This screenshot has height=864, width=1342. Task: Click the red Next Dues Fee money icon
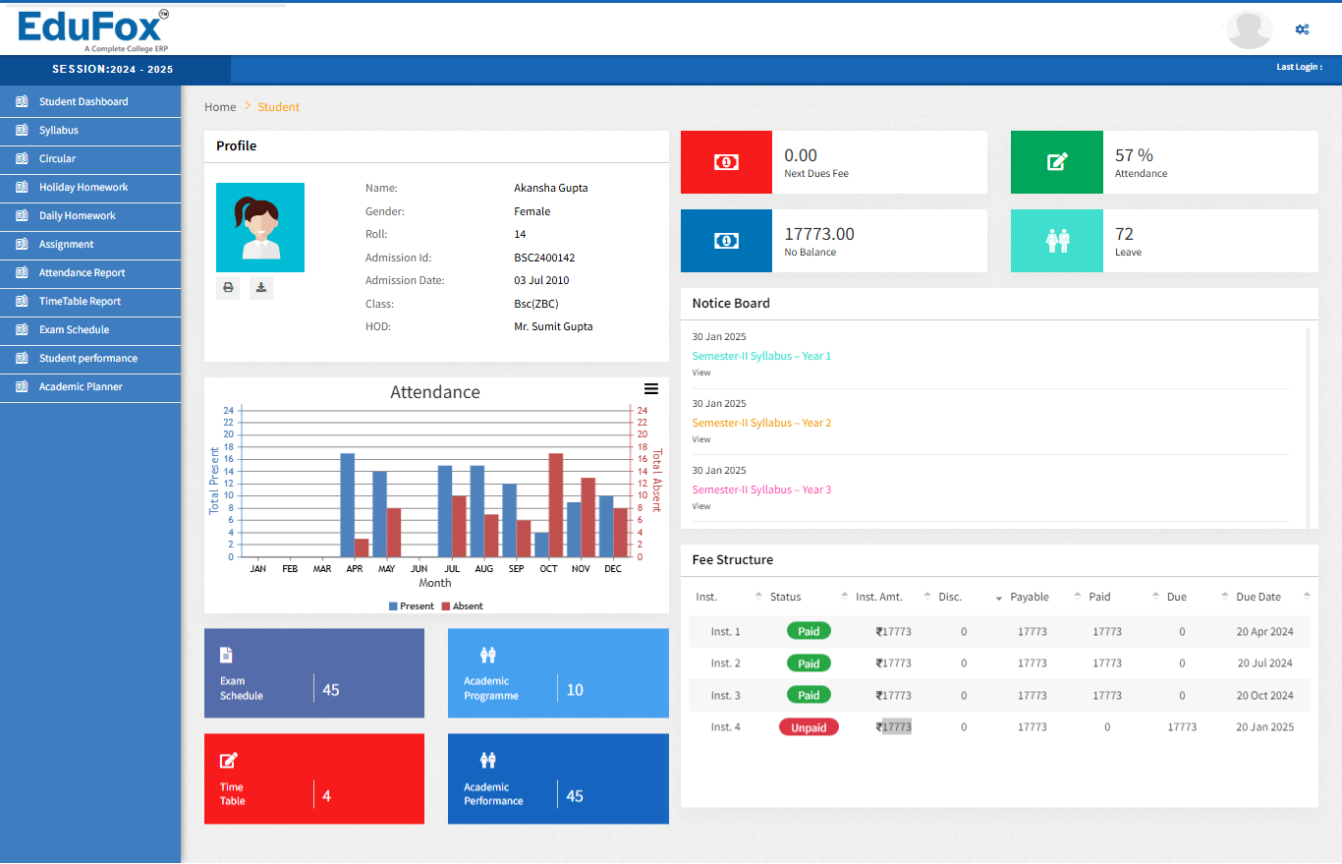click(726, 162)
